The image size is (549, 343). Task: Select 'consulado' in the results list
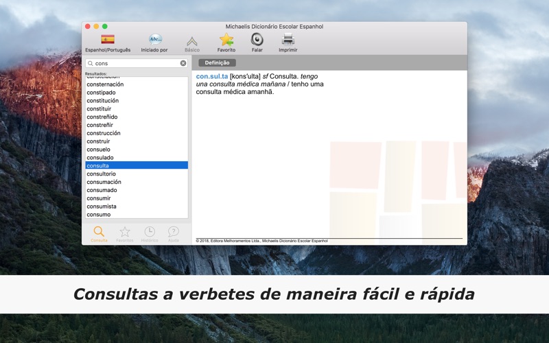click(x=137, y=158)
